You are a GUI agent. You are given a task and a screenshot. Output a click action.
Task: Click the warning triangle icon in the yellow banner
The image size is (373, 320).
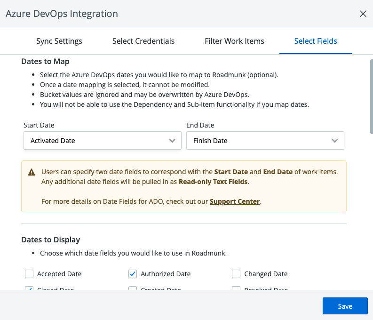[32, 172]
